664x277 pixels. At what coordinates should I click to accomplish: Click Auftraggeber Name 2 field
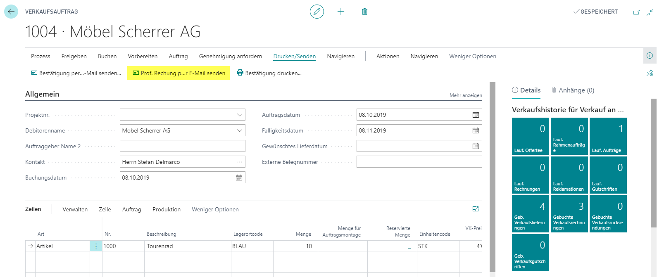[183, 146]
